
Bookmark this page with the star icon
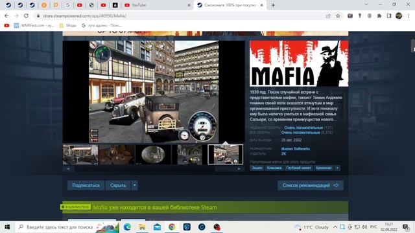point(338,16)
